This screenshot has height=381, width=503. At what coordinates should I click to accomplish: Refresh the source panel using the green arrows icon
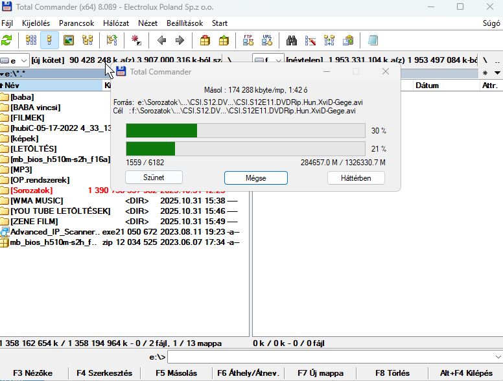tap(6, 40)
